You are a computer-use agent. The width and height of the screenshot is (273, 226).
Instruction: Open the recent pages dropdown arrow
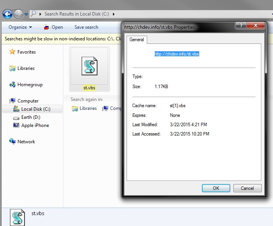26,14
